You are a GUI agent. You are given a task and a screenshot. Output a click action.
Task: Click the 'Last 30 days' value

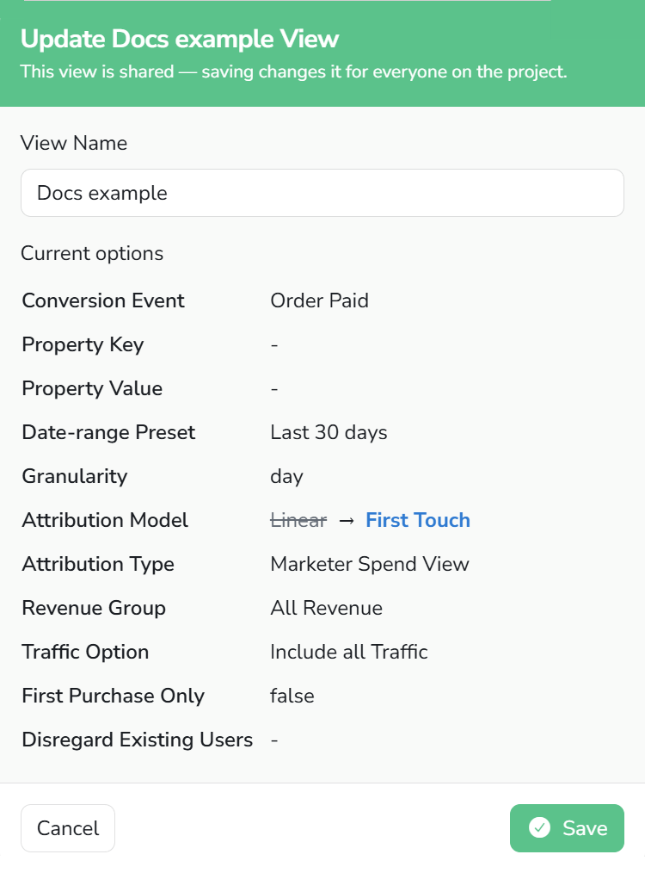329,432
